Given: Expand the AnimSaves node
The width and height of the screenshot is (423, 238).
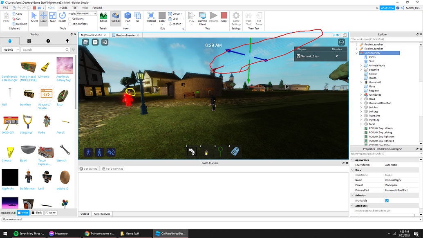Looking at the screenshot, I should click(361, 95).
